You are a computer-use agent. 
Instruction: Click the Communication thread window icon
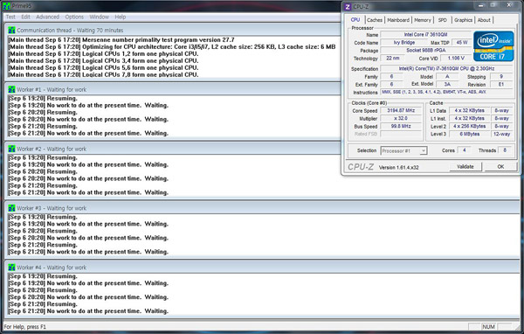[x=11, y=30]
